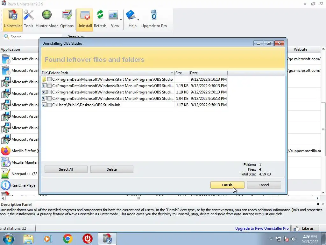This screenshot has width=326, height=245.
Task: Activate Hunter Mode in toolbar
Action: click(47, 19)
